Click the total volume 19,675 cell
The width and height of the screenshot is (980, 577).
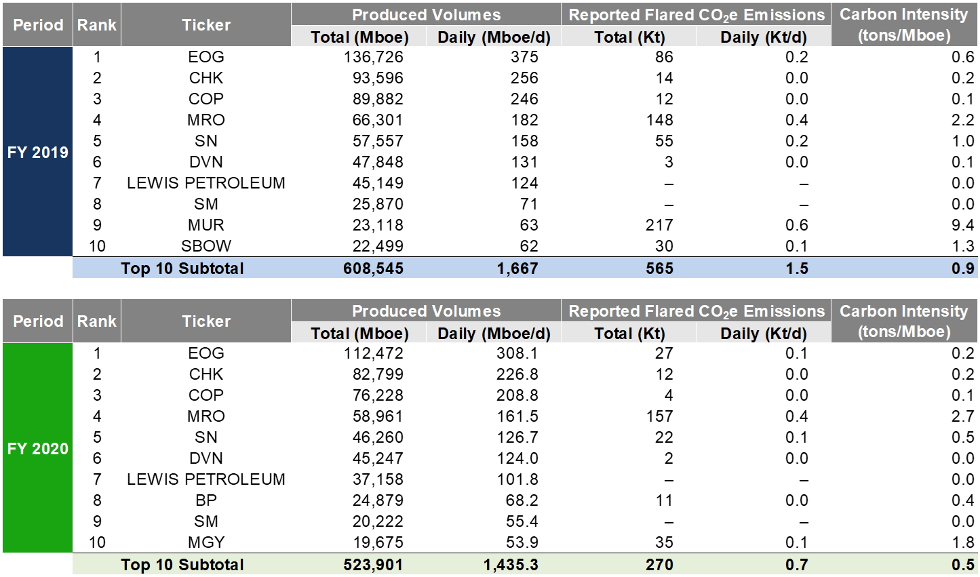[377, 542]
